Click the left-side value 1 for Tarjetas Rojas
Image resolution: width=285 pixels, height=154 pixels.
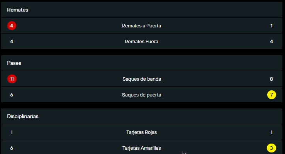(12, 132)
